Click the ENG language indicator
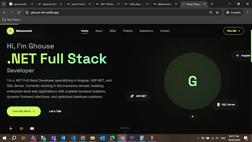 click(223, 138)
